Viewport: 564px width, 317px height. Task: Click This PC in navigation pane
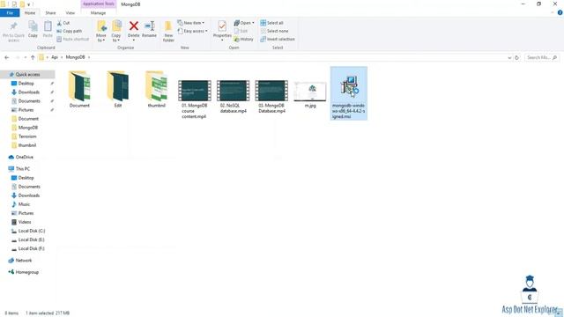pos(23,168)
